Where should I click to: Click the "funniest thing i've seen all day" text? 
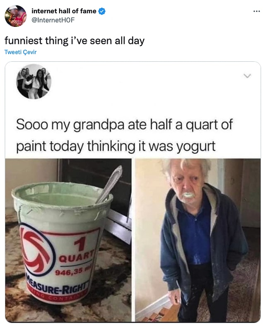click(x=75, y=41)
